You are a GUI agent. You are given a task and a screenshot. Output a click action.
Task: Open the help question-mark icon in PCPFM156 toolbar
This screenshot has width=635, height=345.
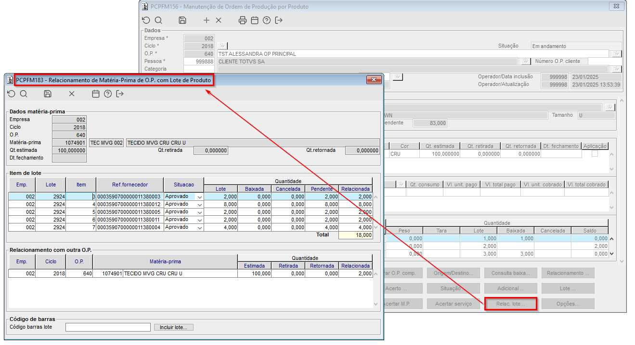point(267,20)
